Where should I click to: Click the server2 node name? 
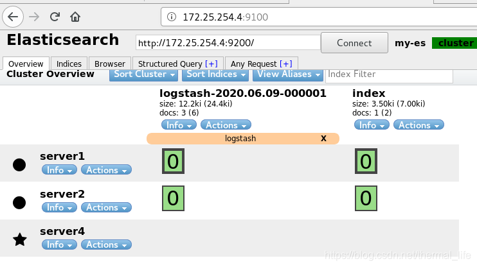(62, 194)
